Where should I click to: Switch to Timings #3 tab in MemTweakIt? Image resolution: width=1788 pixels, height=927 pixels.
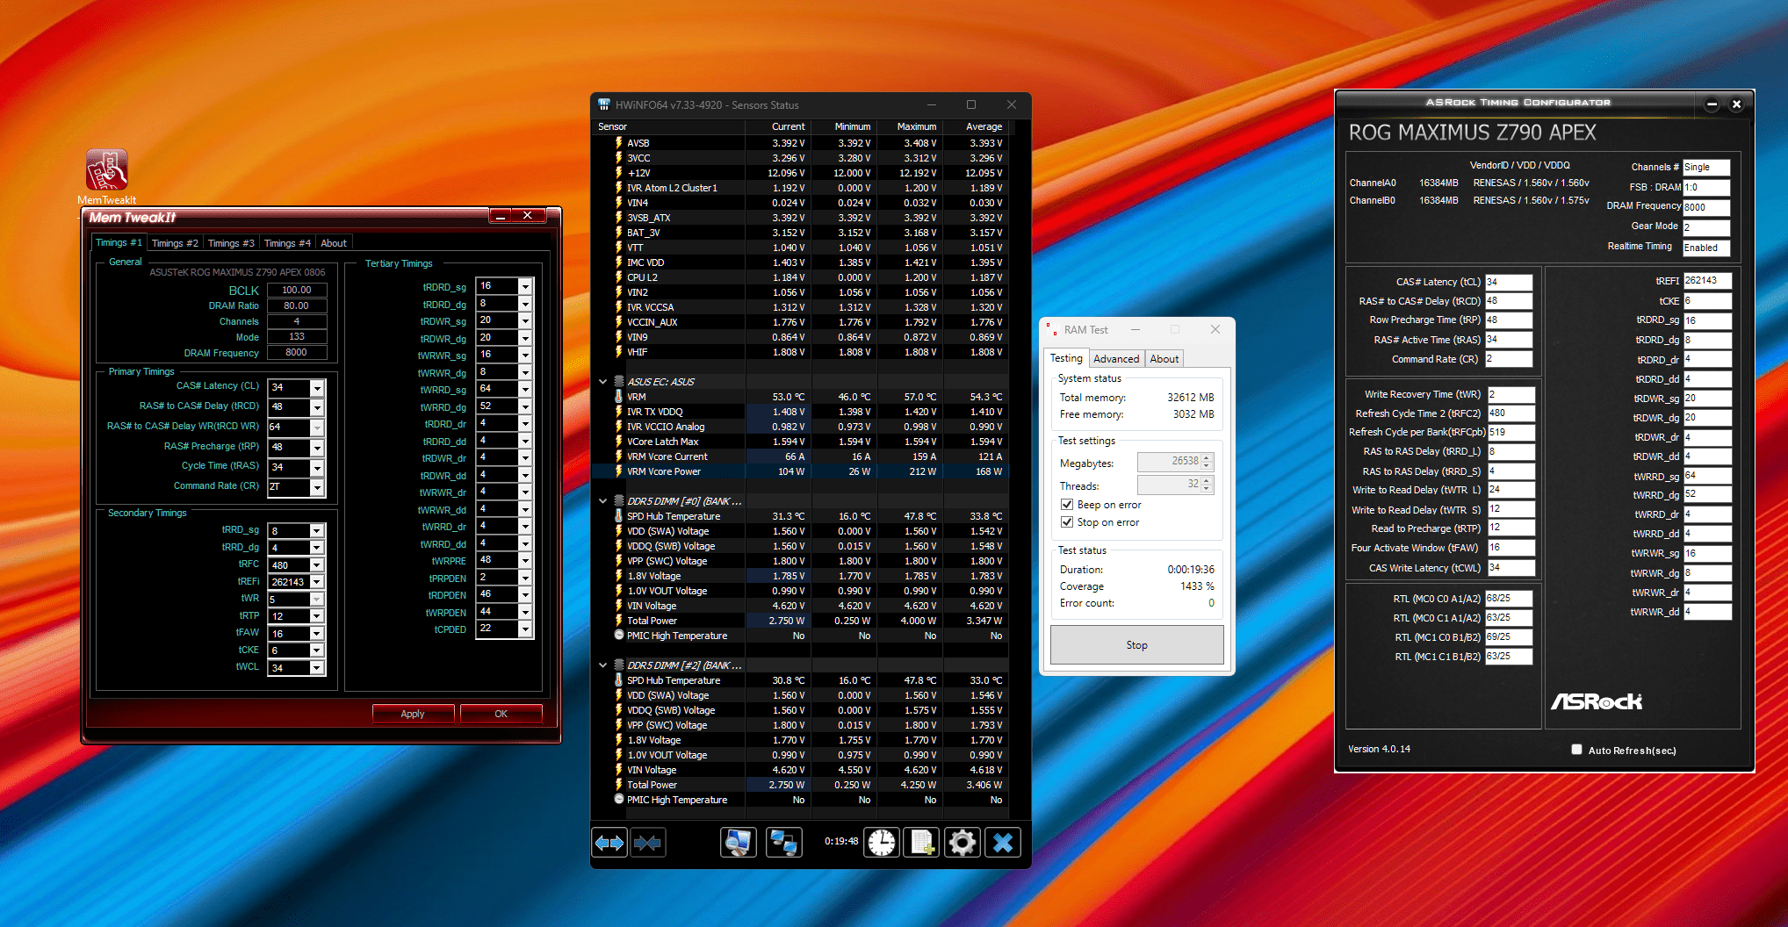pyautogui.click(x=231, y=243)
